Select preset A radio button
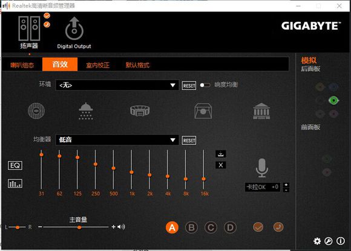 click(x=172, y=227)
